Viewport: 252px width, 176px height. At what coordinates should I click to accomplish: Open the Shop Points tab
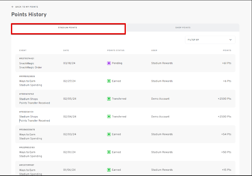click(x=183, y=28)
